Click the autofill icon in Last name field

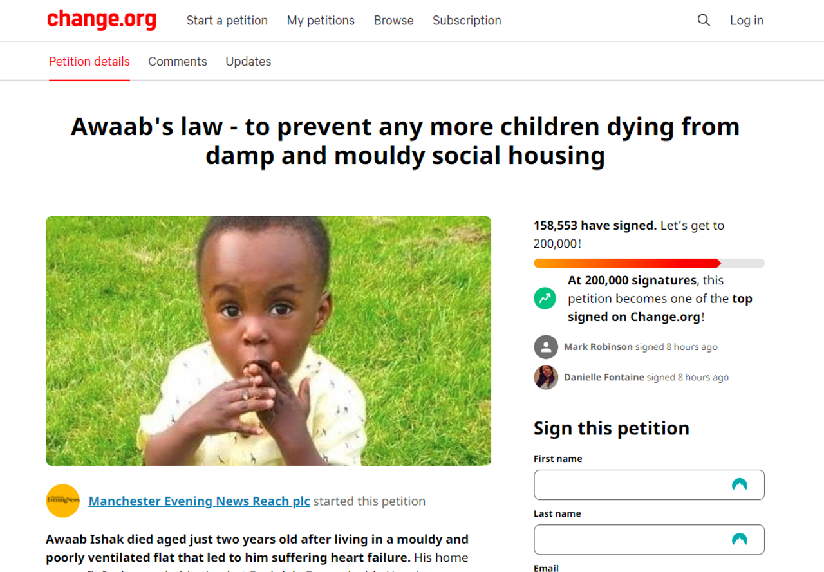[739, 539]
